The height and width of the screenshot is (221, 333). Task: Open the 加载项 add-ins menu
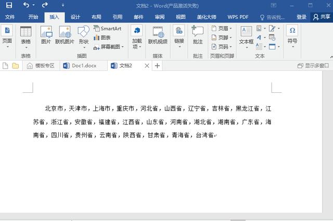coord(137,37)
